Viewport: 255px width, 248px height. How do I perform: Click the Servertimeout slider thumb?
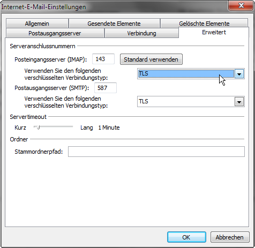[38, 127]
